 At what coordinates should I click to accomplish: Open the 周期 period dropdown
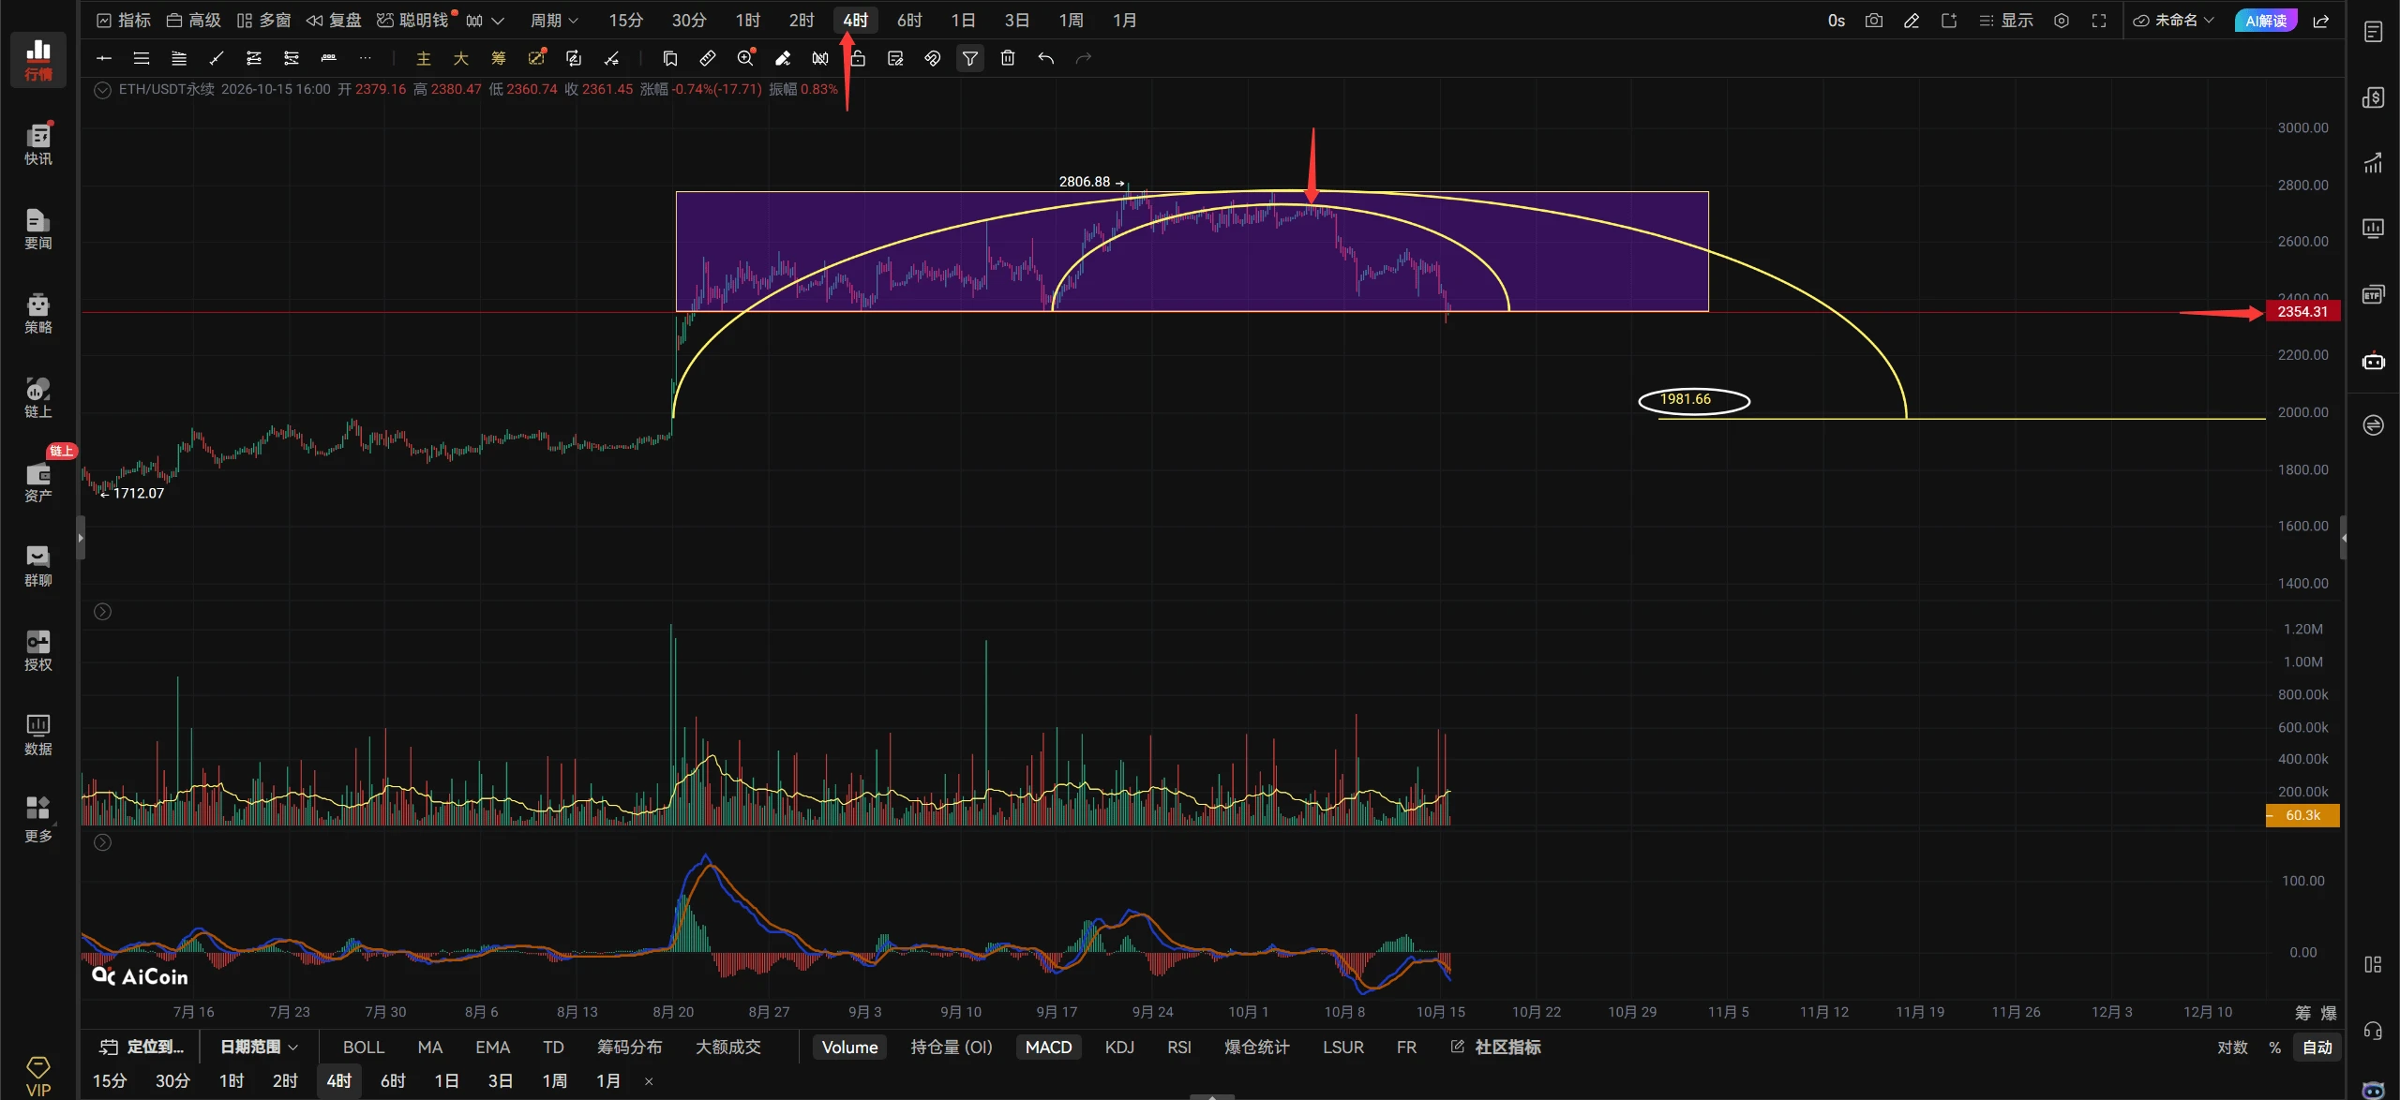554,21
